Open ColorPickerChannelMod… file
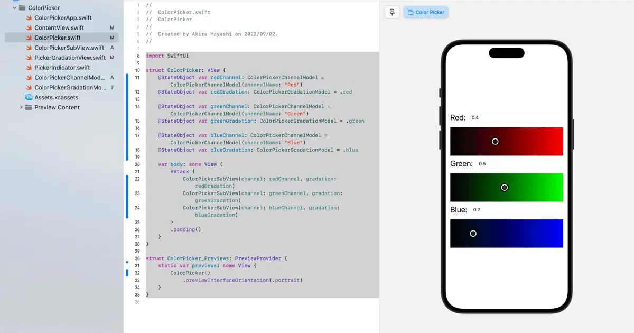 coord(70,78)
